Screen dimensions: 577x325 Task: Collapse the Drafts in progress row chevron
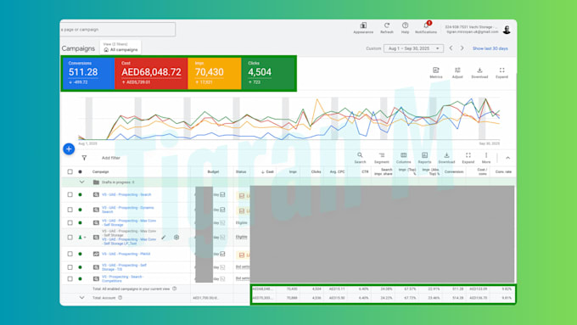81,182
